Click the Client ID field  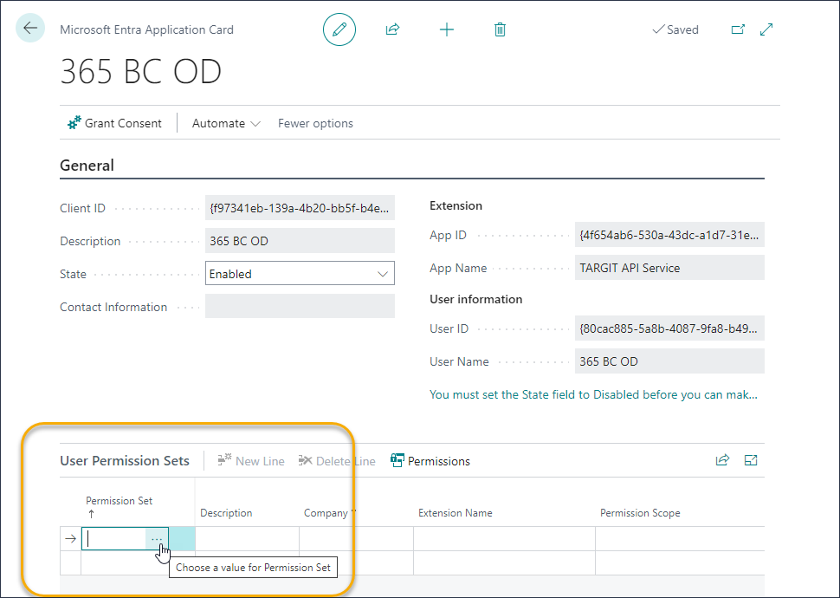tap(300, 208)
